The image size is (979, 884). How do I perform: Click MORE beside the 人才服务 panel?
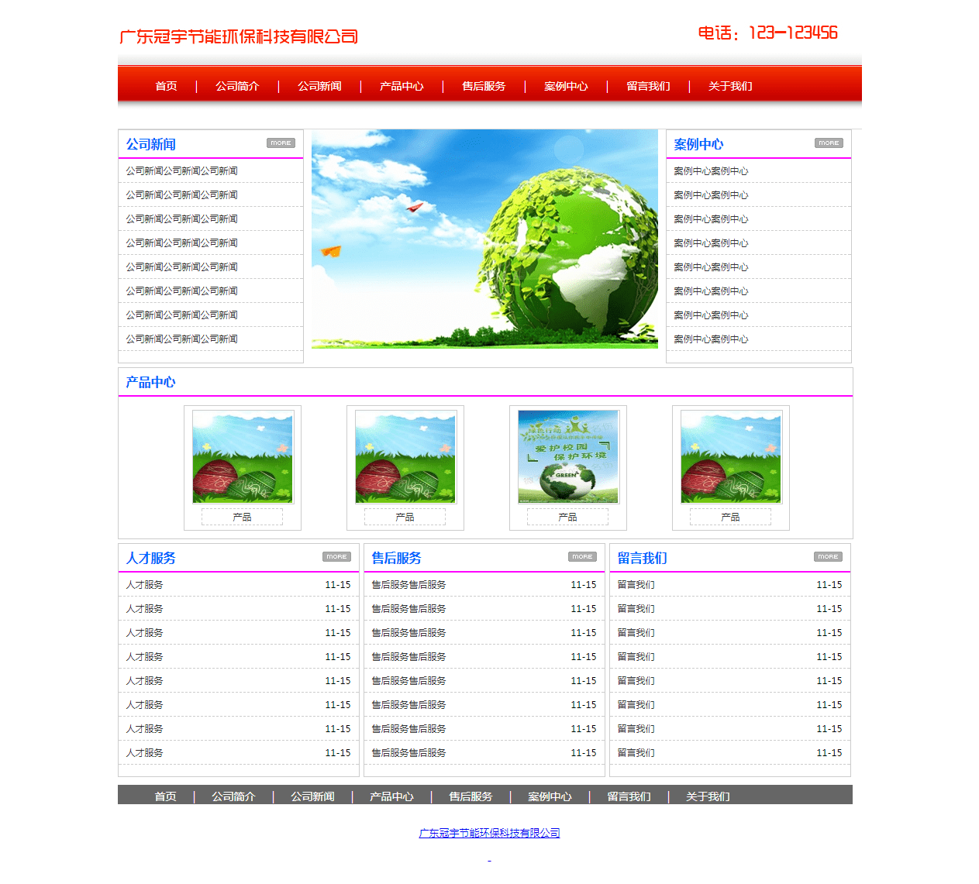pyautogui.click(x=336, y=556)
